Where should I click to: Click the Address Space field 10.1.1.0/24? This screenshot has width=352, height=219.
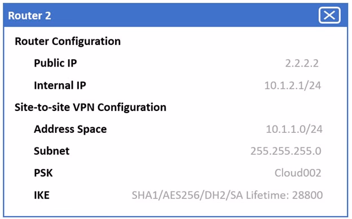[x=294, y=129]
